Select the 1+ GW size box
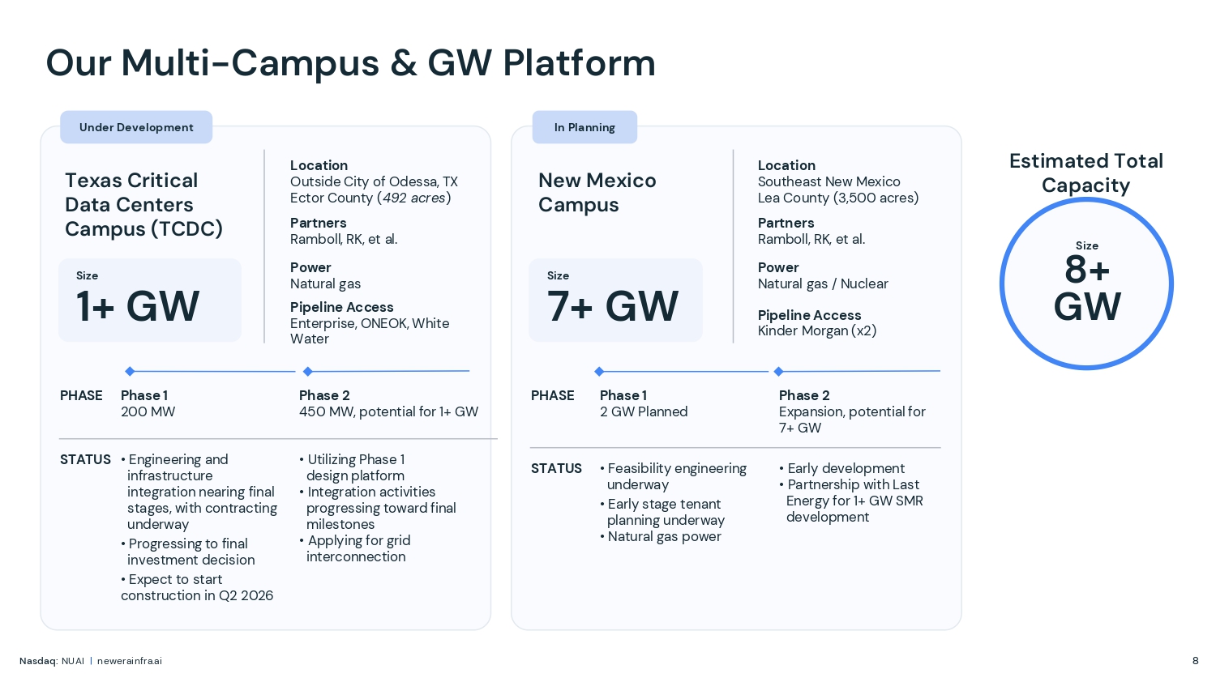Viewport: 1216px width, 682px height. coord(150,300)
